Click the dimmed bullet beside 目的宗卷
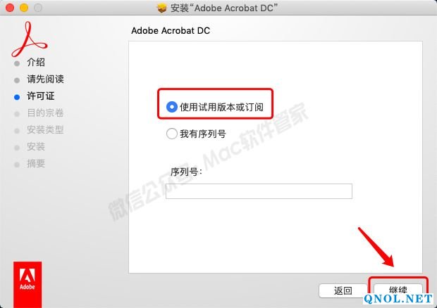 pos(17,114)
